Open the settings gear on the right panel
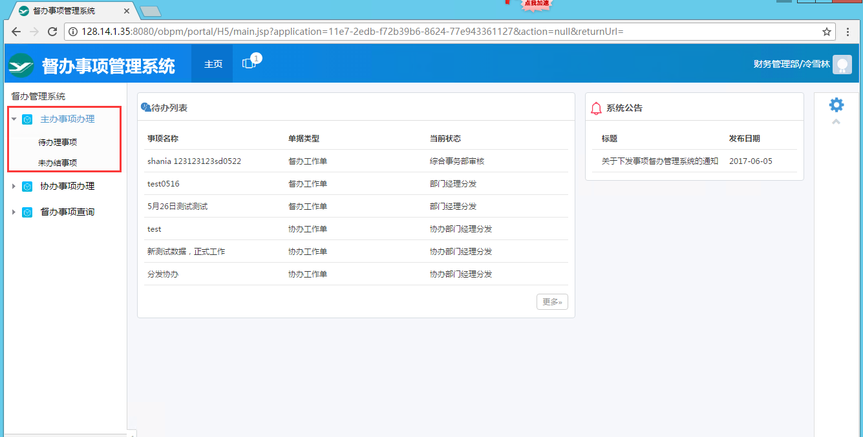Screen dimensions: 863x437 (836, 104)
